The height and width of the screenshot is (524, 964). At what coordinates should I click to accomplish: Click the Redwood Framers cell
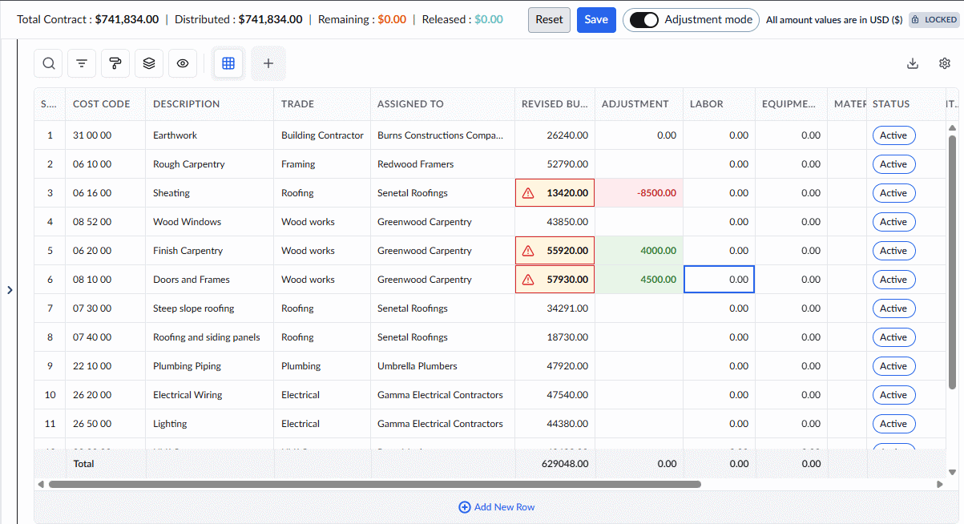click(x=442, y=164)
